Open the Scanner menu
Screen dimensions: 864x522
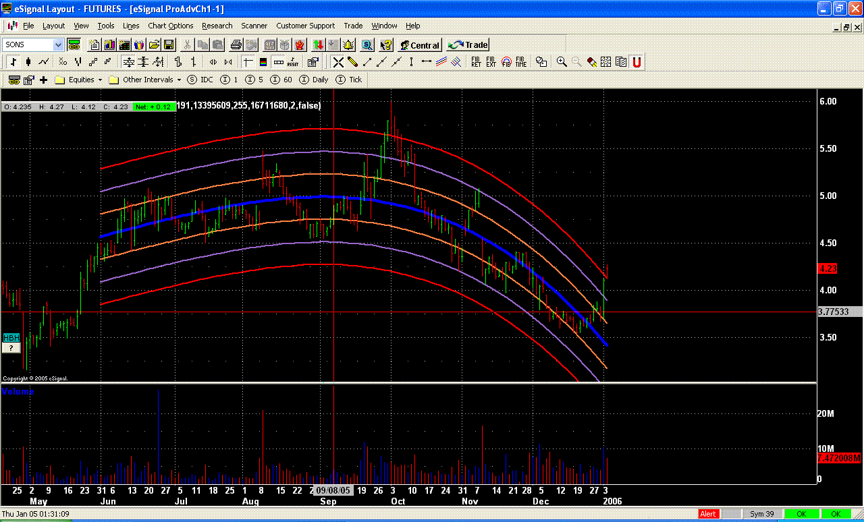coord(254,26)
